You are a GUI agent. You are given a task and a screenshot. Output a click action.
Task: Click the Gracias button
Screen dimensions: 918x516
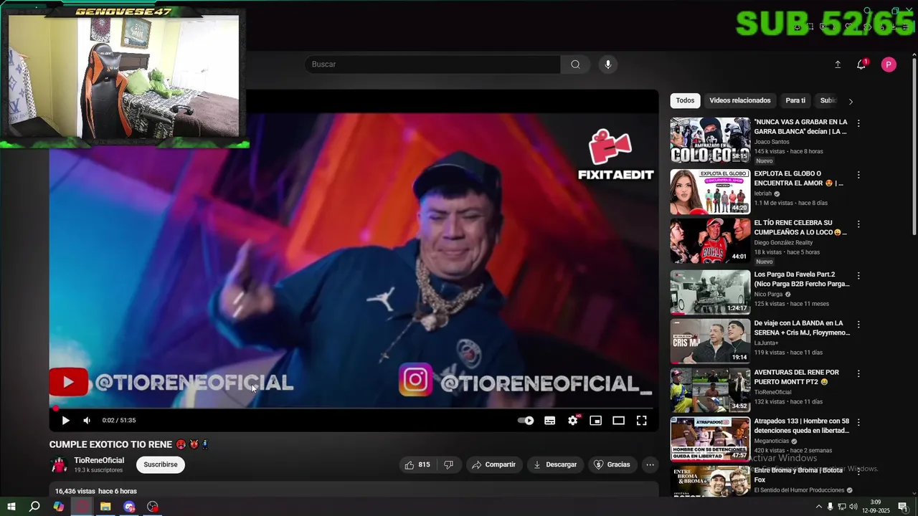612,465
